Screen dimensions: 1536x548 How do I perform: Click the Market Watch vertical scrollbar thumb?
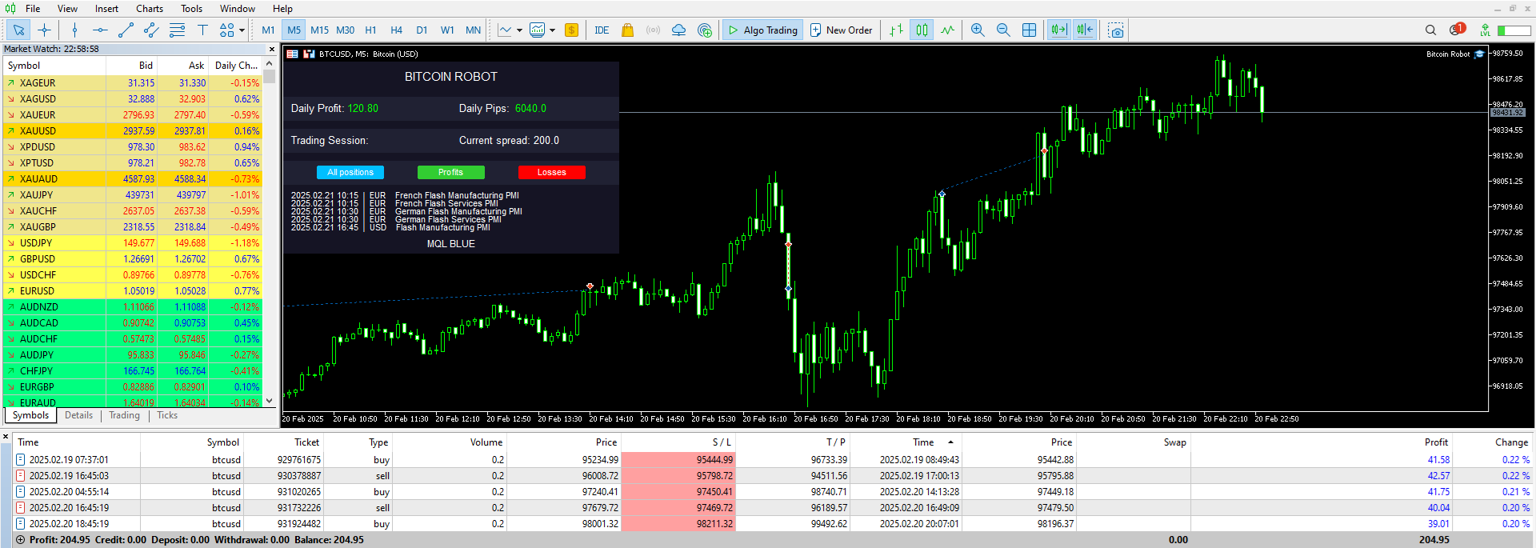(270, 77)
